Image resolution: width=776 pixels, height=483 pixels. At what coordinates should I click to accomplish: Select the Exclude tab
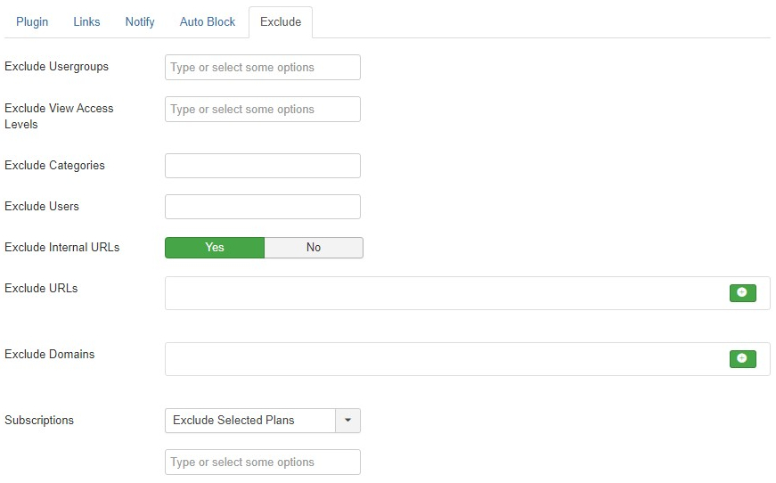[x=281, y=21]
